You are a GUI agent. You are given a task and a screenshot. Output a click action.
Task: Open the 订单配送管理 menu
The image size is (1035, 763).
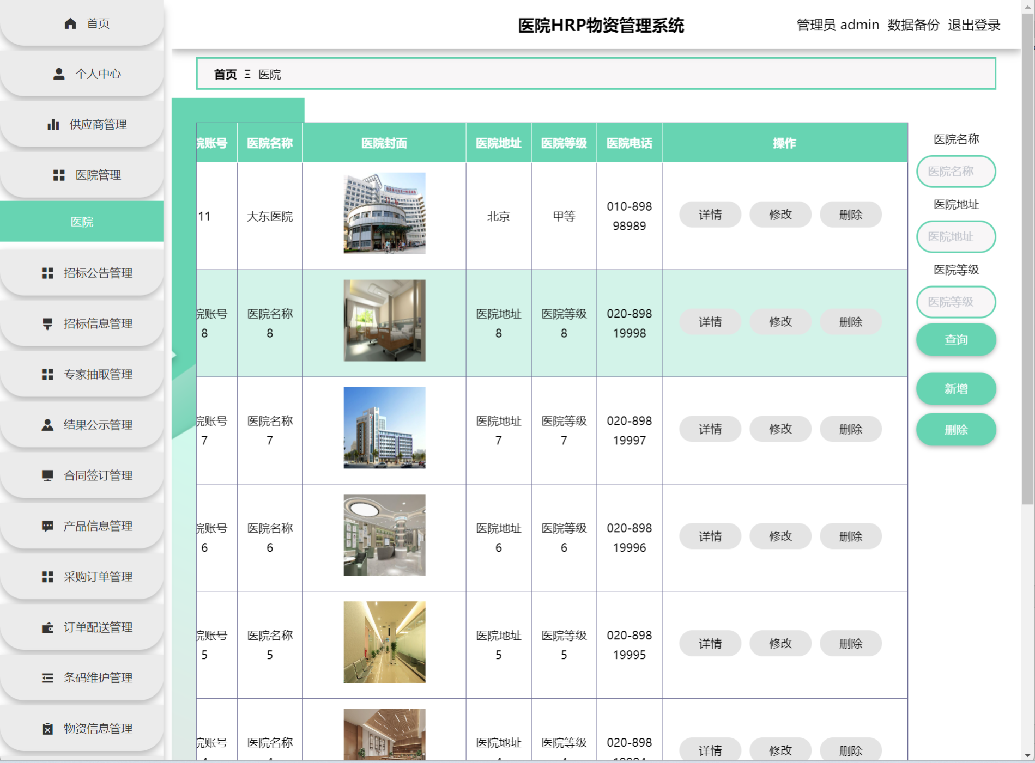point(82,628)
